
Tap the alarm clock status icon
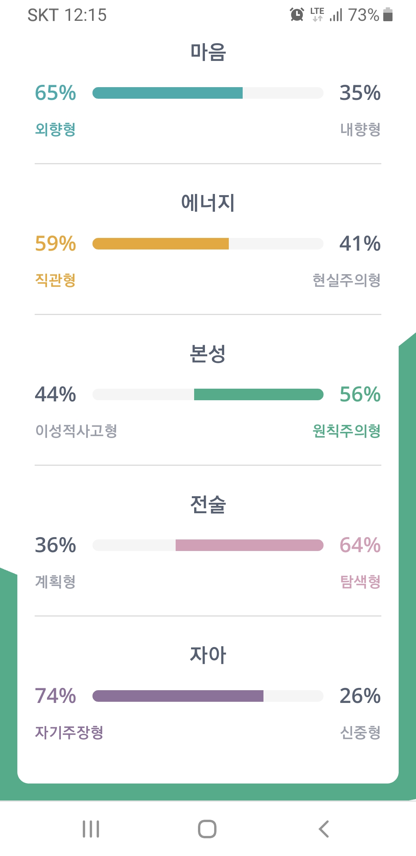297,15
